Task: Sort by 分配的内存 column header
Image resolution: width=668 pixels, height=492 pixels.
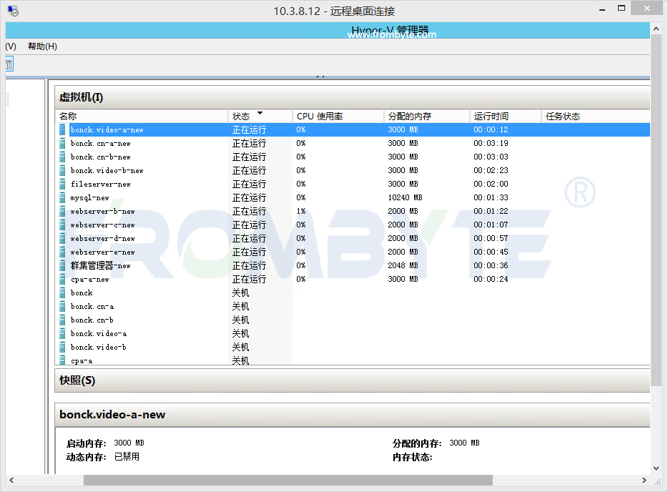Action: (427, 117)
